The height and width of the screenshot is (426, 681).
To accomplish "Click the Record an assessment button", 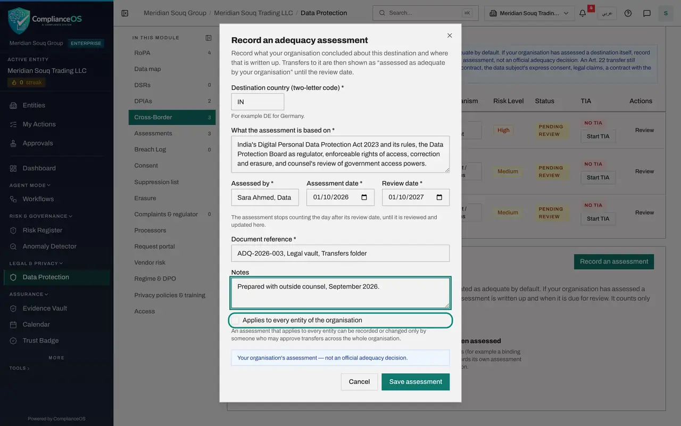I will 614,261.
